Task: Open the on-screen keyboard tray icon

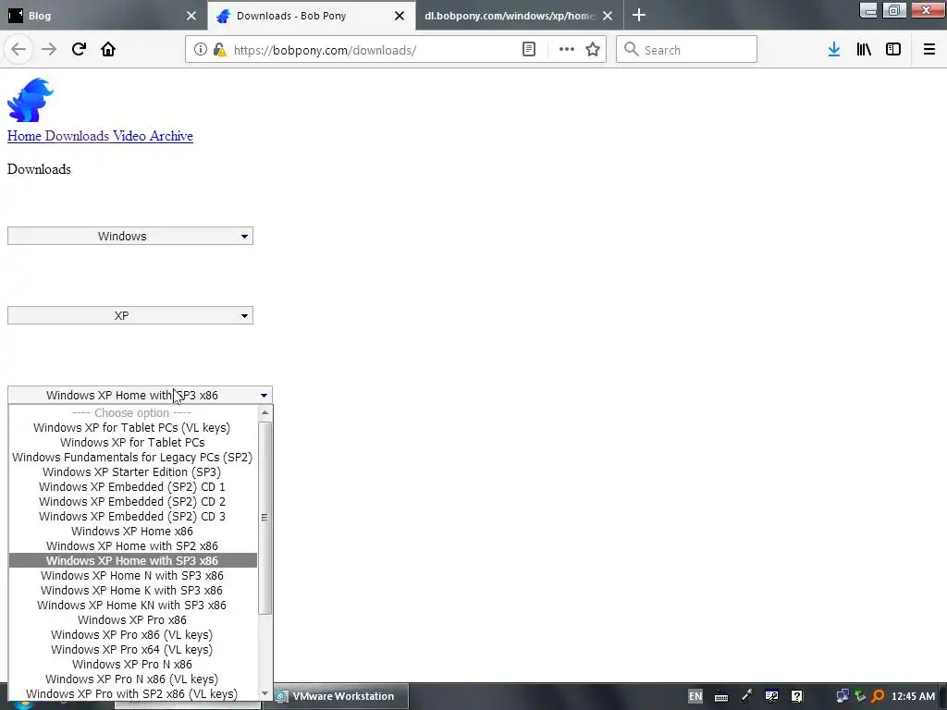Action: pos(721,696)
